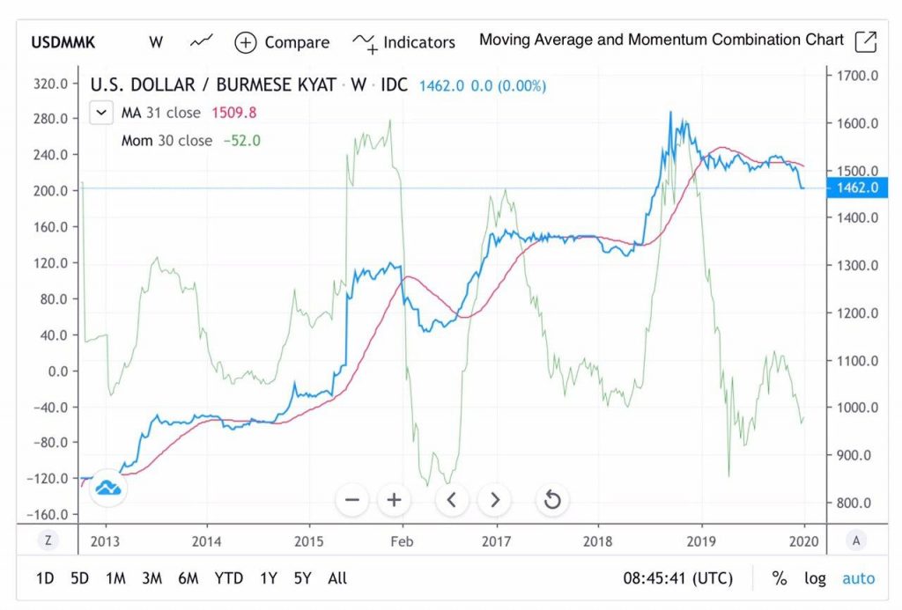Select the 1Y time range
This screenshot has height=610, width=902.
(269, 577)
